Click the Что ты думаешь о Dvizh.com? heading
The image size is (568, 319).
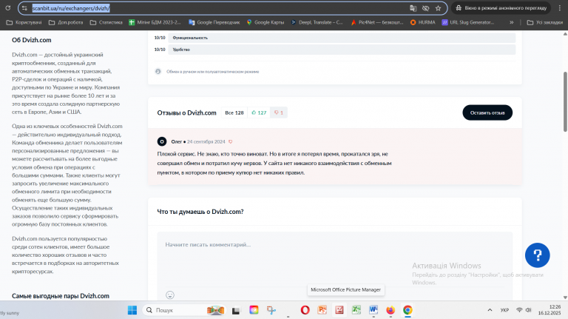coord(200,212)
